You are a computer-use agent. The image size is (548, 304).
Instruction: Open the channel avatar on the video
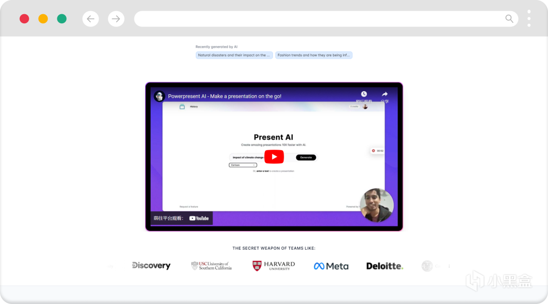[159, 96]
